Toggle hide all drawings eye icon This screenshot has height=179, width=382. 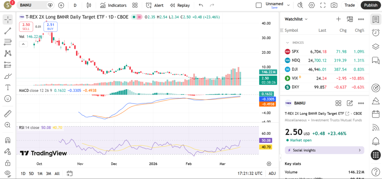click(x=8, y=173)
